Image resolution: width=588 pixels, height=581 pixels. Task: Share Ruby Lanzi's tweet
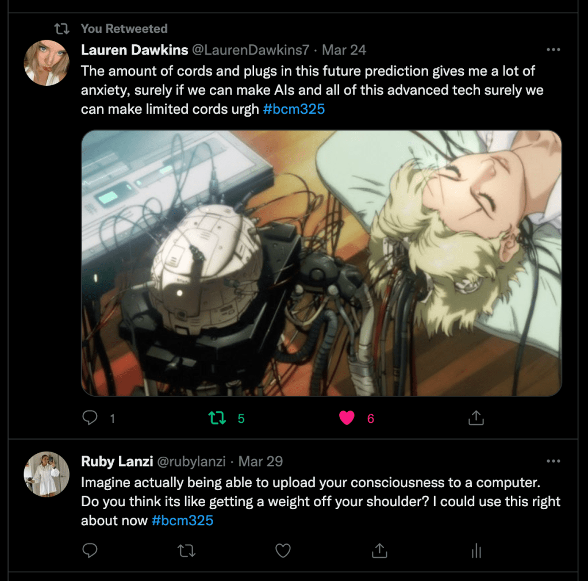pyautogui.click(x=379, y=550)
